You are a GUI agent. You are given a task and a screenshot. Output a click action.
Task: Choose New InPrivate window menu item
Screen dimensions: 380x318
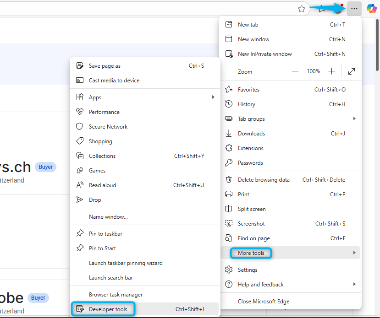click(290, 54)
